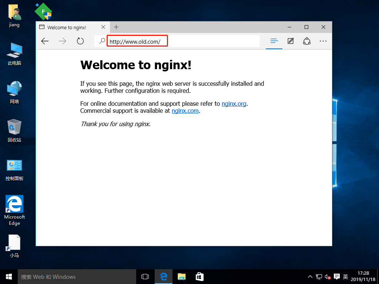Click the Welcome to nginx! heading
This screenshot has width=379, height=284.
pyautogui.click(x=136, y=65)
